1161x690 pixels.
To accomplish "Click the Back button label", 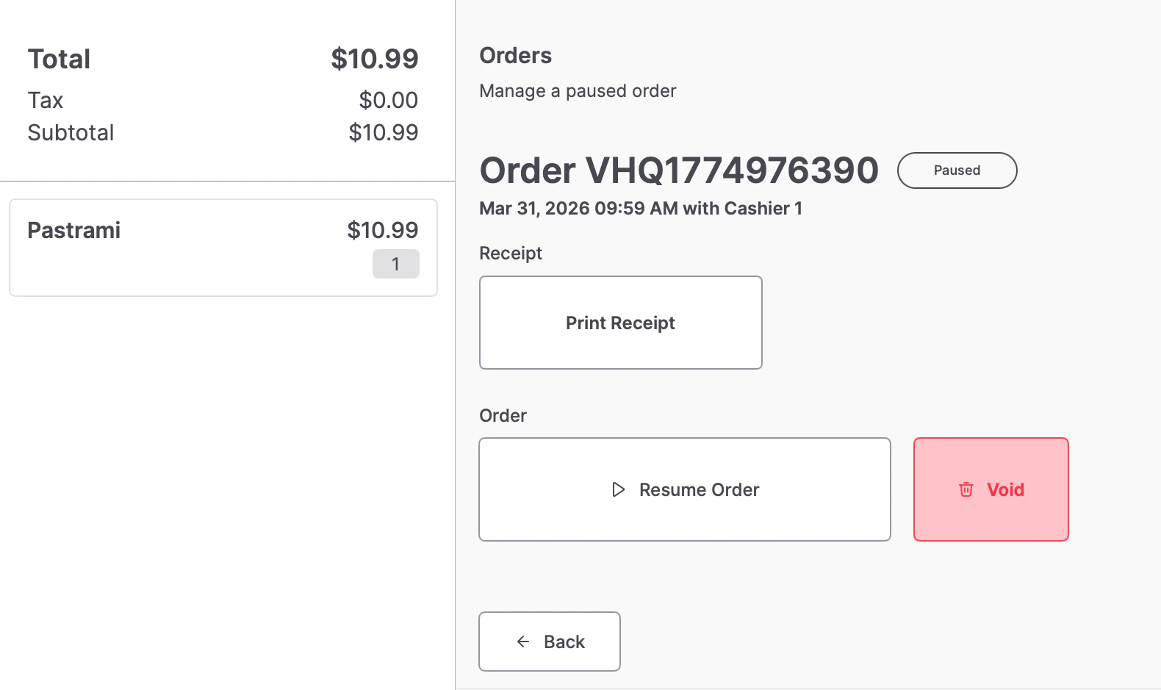I will pos(564,642).
